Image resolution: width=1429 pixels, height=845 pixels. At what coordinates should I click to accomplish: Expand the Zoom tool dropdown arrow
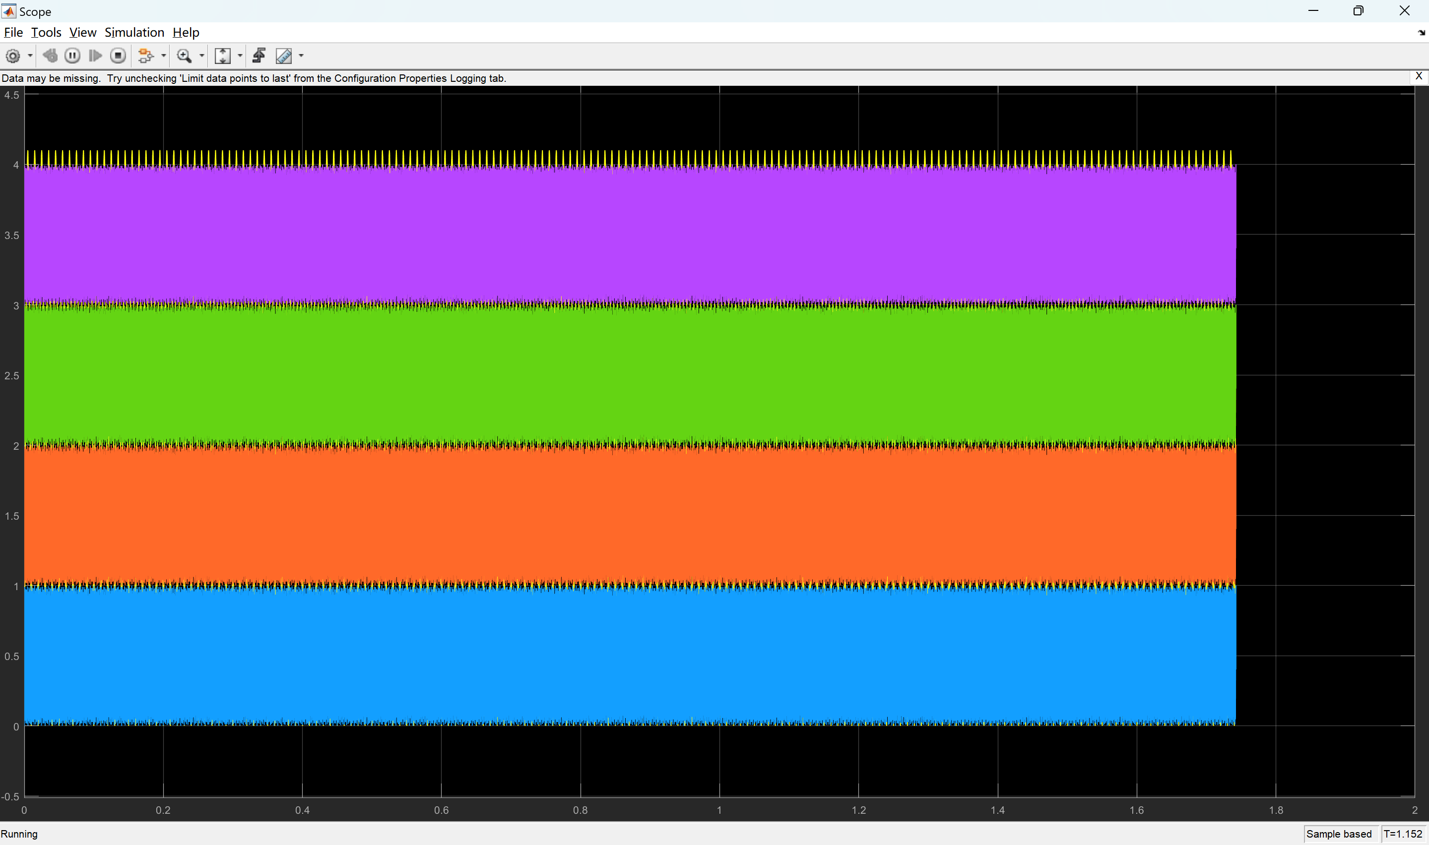coord(201,56)
